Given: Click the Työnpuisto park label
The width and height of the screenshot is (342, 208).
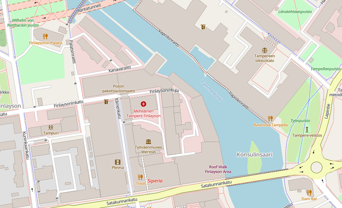Looking at the screenshot, I should (300, 121).
